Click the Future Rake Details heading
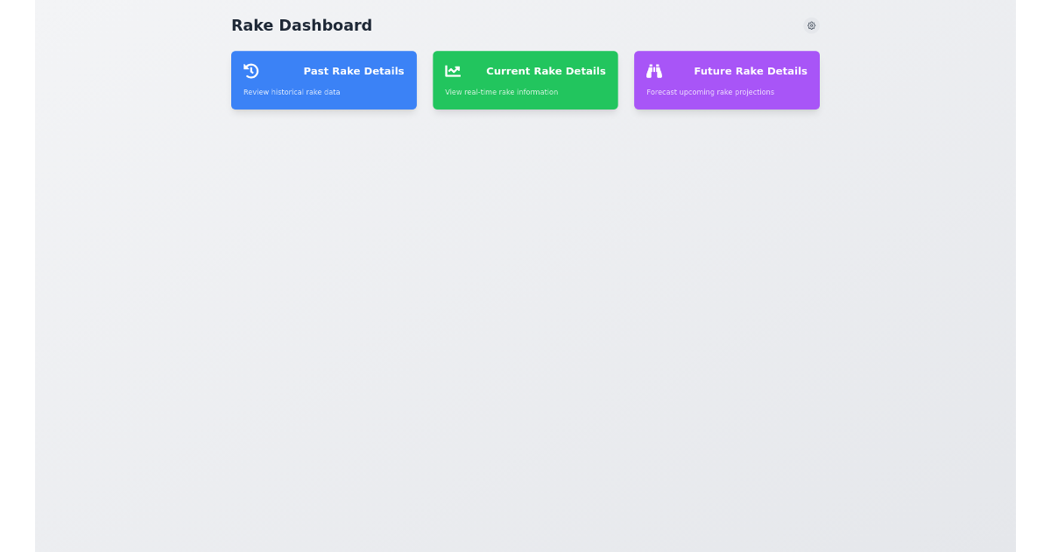The height and width of the screenshot is (552, 1051). [x=750, y=71]
